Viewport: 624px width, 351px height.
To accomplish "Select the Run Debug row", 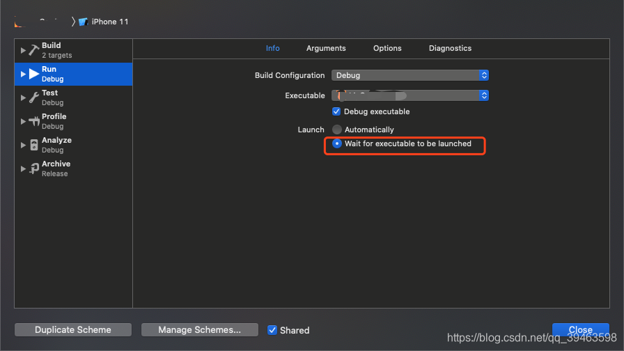I will pos(74,74).
